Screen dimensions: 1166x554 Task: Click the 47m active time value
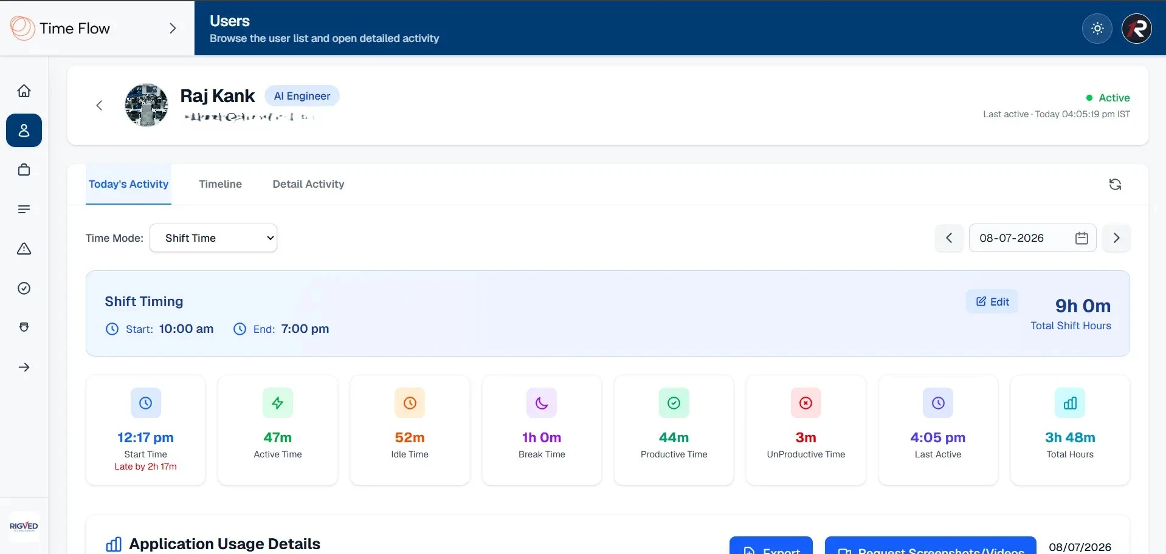coord(278,437)
